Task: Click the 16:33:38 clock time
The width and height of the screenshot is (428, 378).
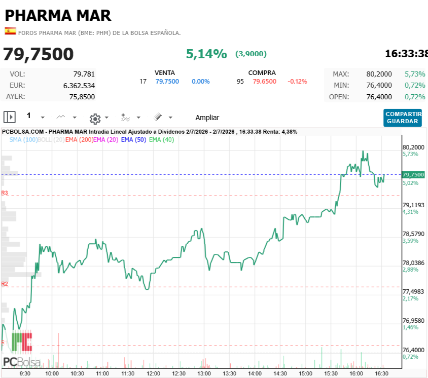Action: point(406,54)
